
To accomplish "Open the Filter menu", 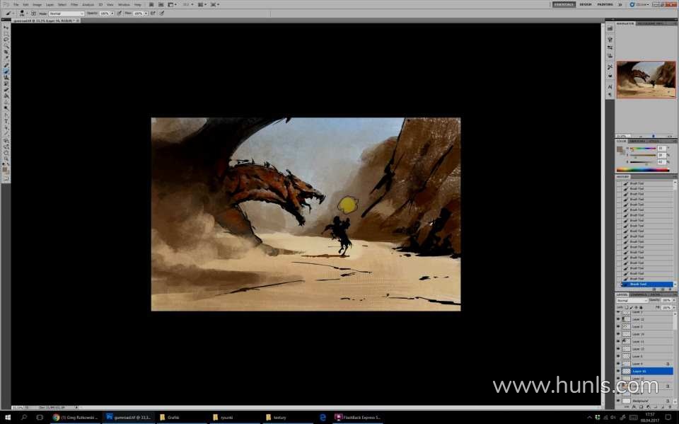I will pos(74,4).
